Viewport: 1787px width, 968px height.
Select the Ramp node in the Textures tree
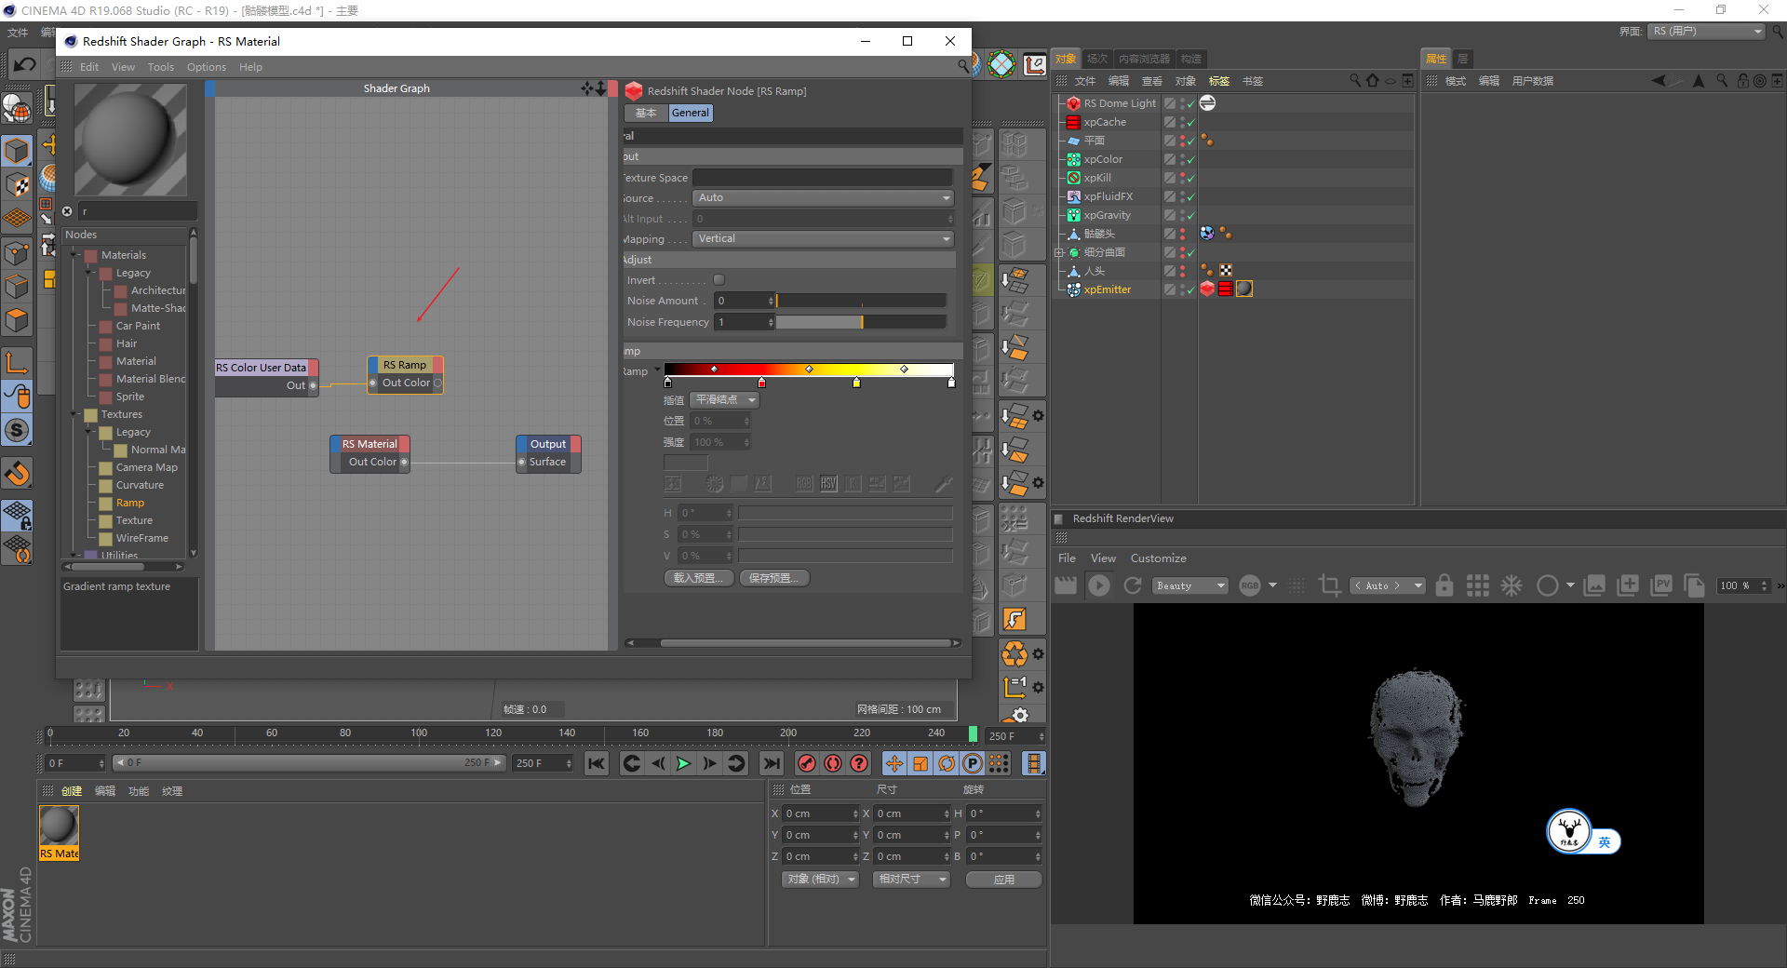(130, 503)
